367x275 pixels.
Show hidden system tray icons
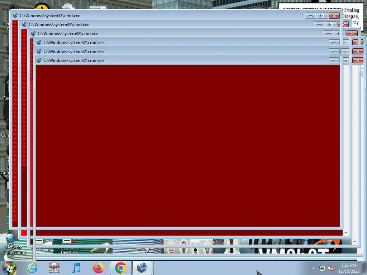[313, 268]
